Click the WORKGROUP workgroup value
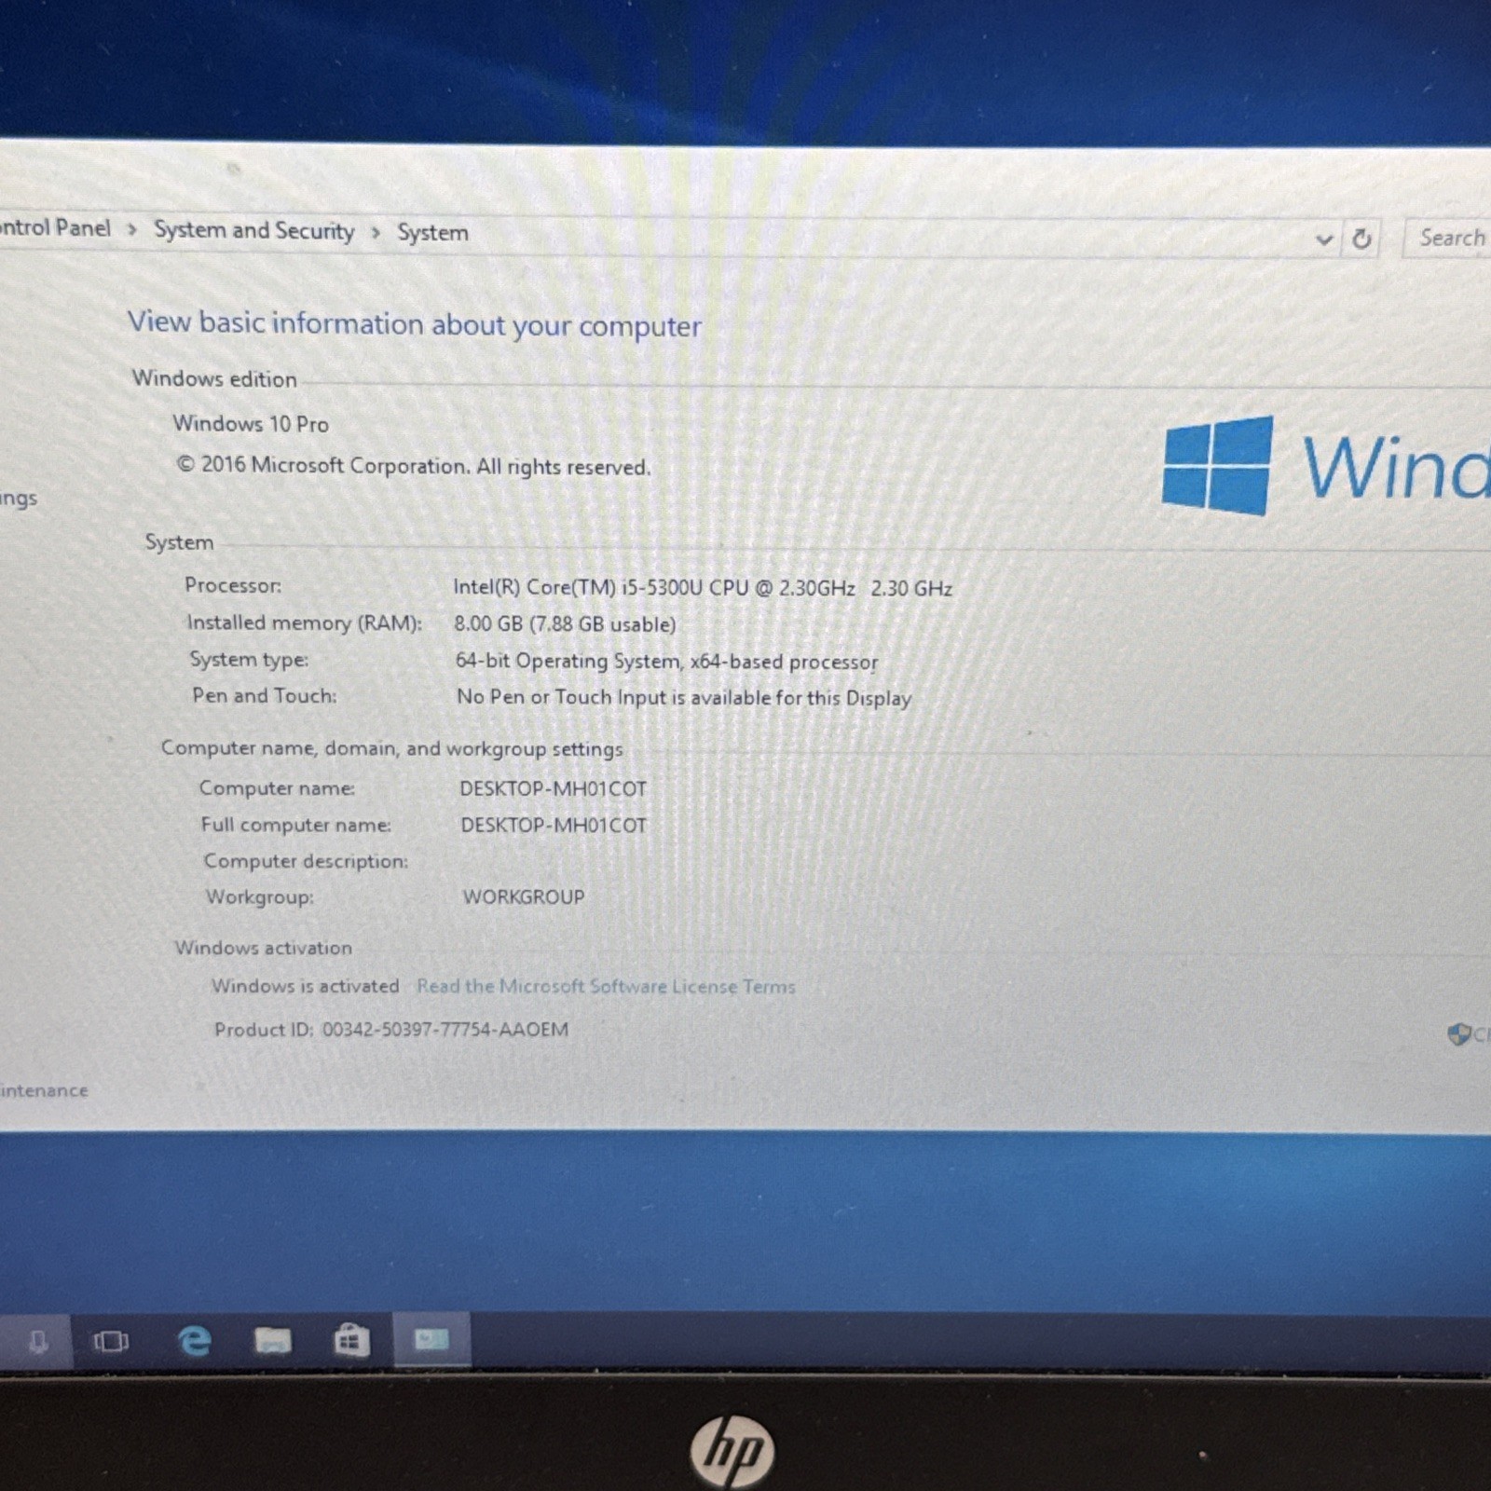 [x=524, y=896]
